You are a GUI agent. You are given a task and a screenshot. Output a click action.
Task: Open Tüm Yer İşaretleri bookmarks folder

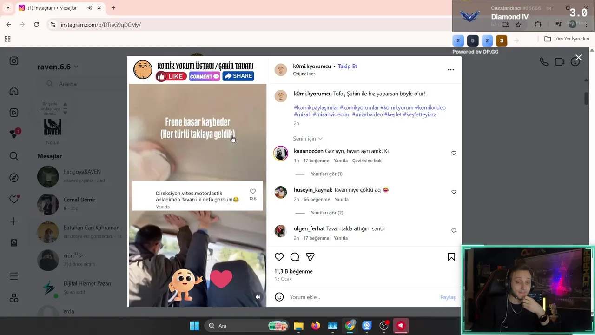[567, 39]
